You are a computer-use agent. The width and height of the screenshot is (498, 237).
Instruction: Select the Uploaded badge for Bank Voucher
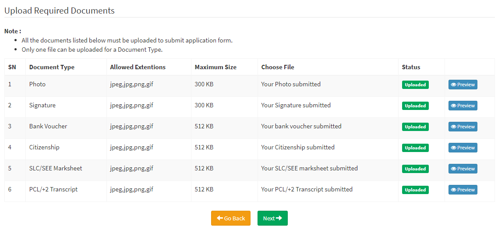click(415, 127)
